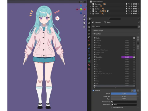The image size is (148, 111).
Task: Move shape key down with arrow
Action: 138,48
